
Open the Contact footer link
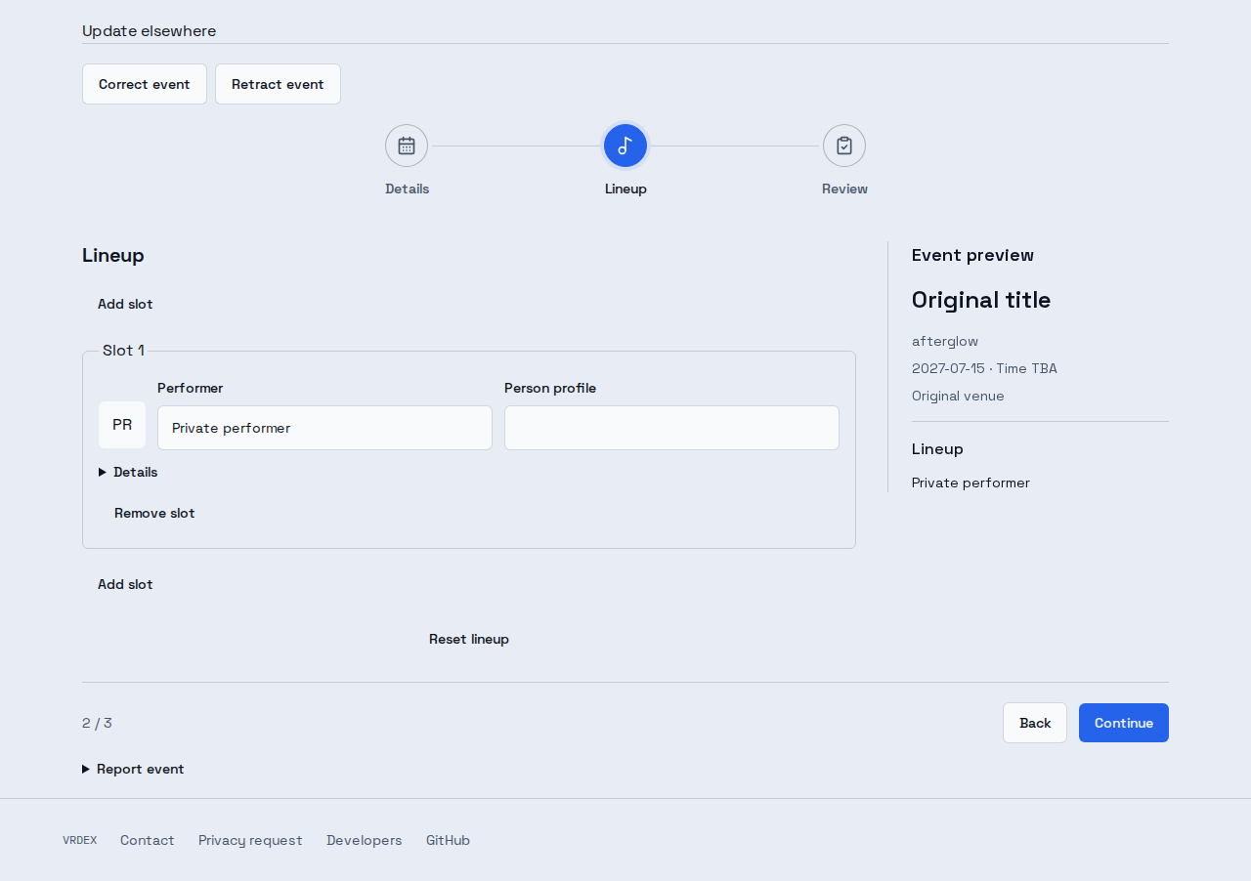pyautogui.click(x=148, y=840)
